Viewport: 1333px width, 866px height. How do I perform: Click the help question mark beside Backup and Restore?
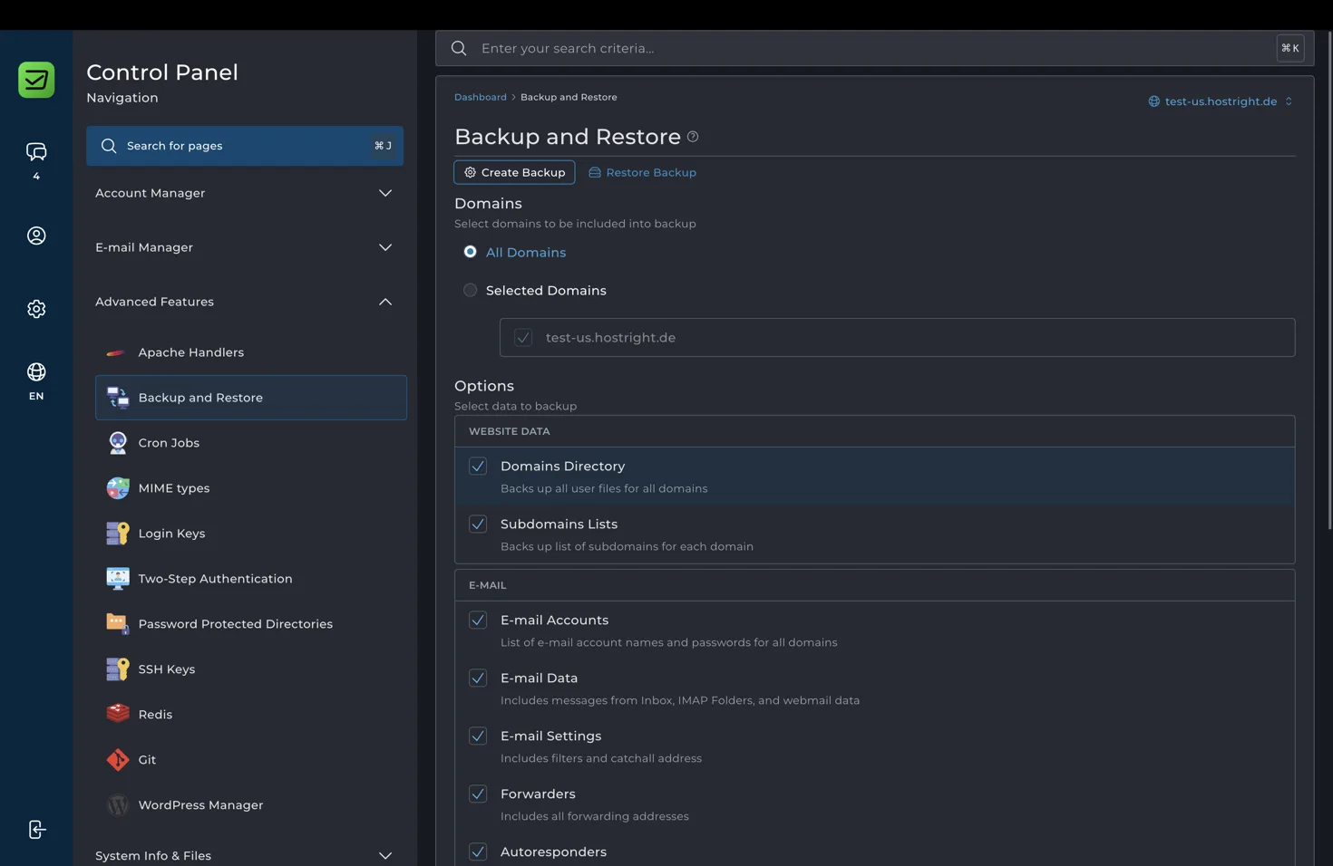tap(693, 137)
